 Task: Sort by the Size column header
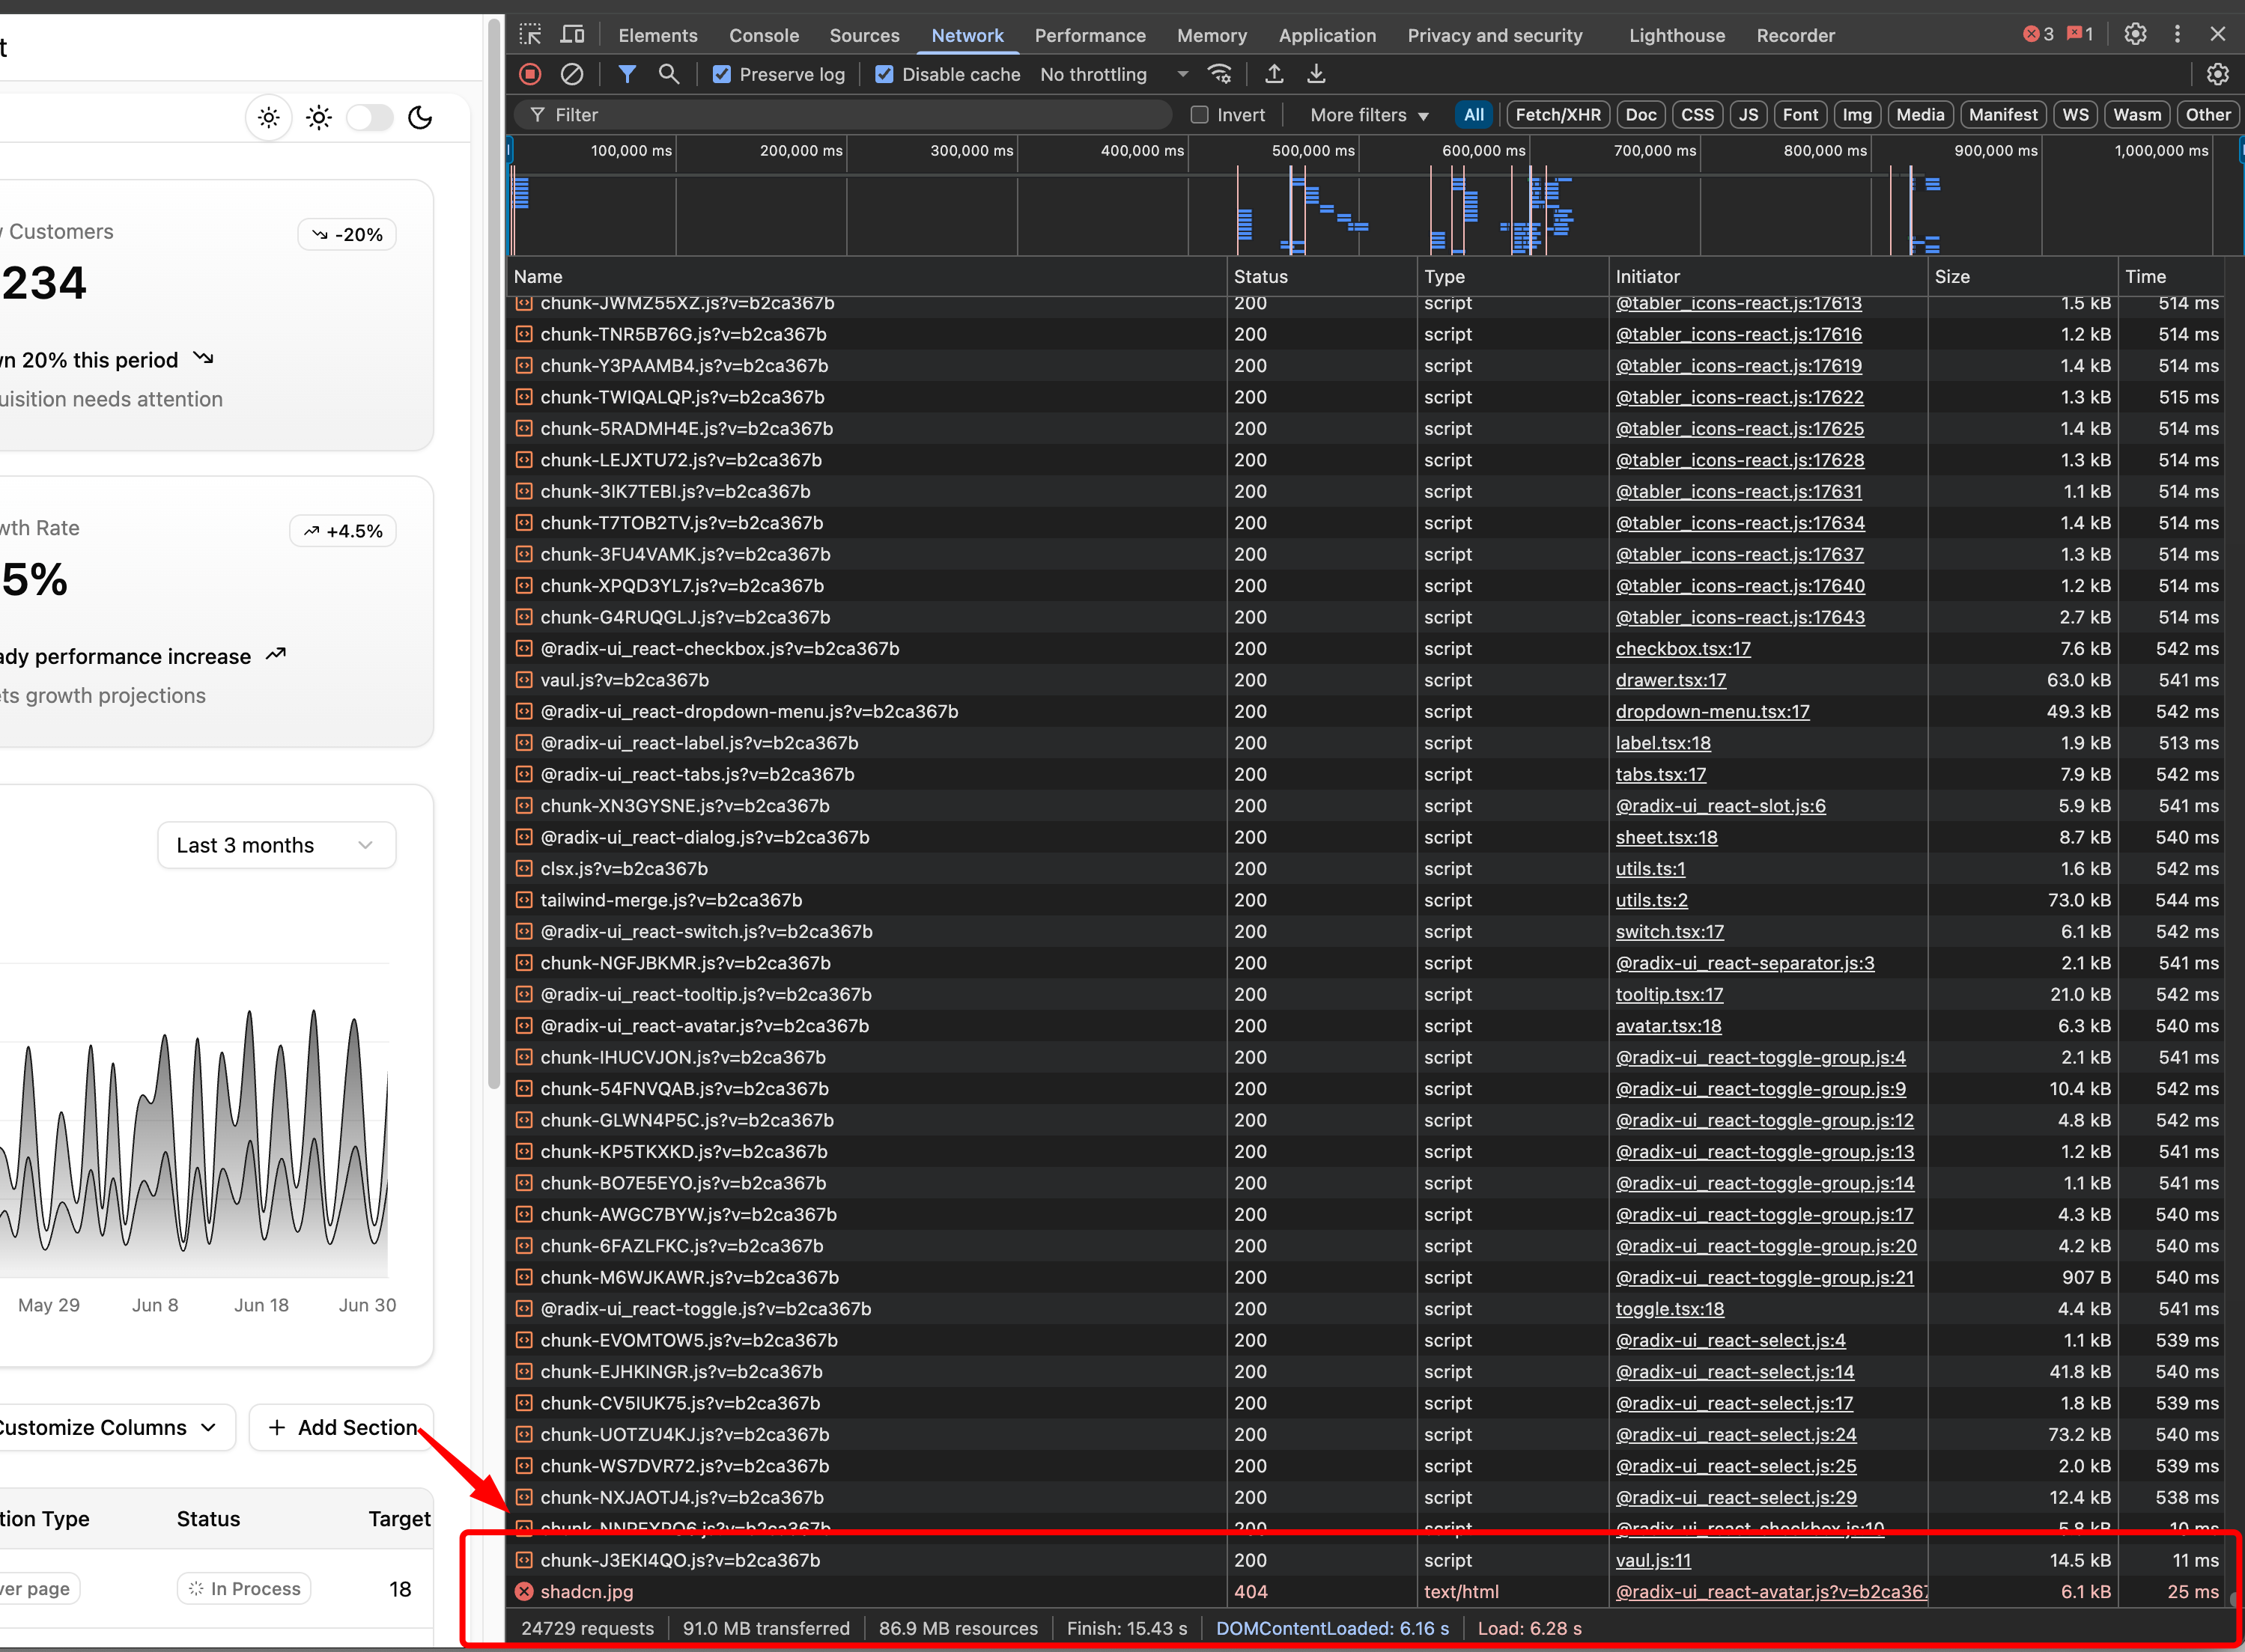pyautogui.click(x=2022, y=277)
